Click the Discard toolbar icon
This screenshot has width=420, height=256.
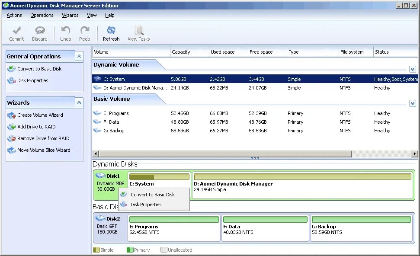pyautogui.click(x=40, y=30)
